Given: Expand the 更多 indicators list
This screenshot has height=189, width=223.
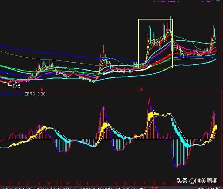Looking at the screenshot, I should [x=143, y=188].
